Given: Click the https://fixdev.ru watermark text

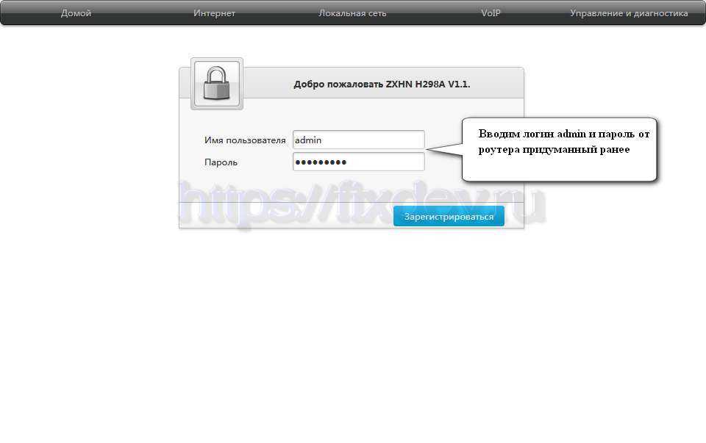Looking at the screenshot, I should click(363, 204).
